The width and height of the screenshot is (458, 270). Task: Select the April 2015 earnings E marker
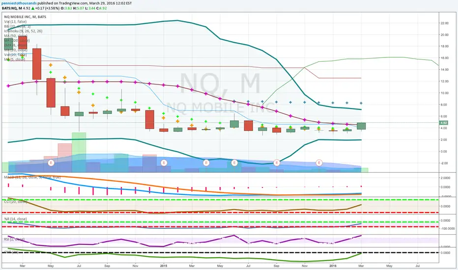coord(206,162)
